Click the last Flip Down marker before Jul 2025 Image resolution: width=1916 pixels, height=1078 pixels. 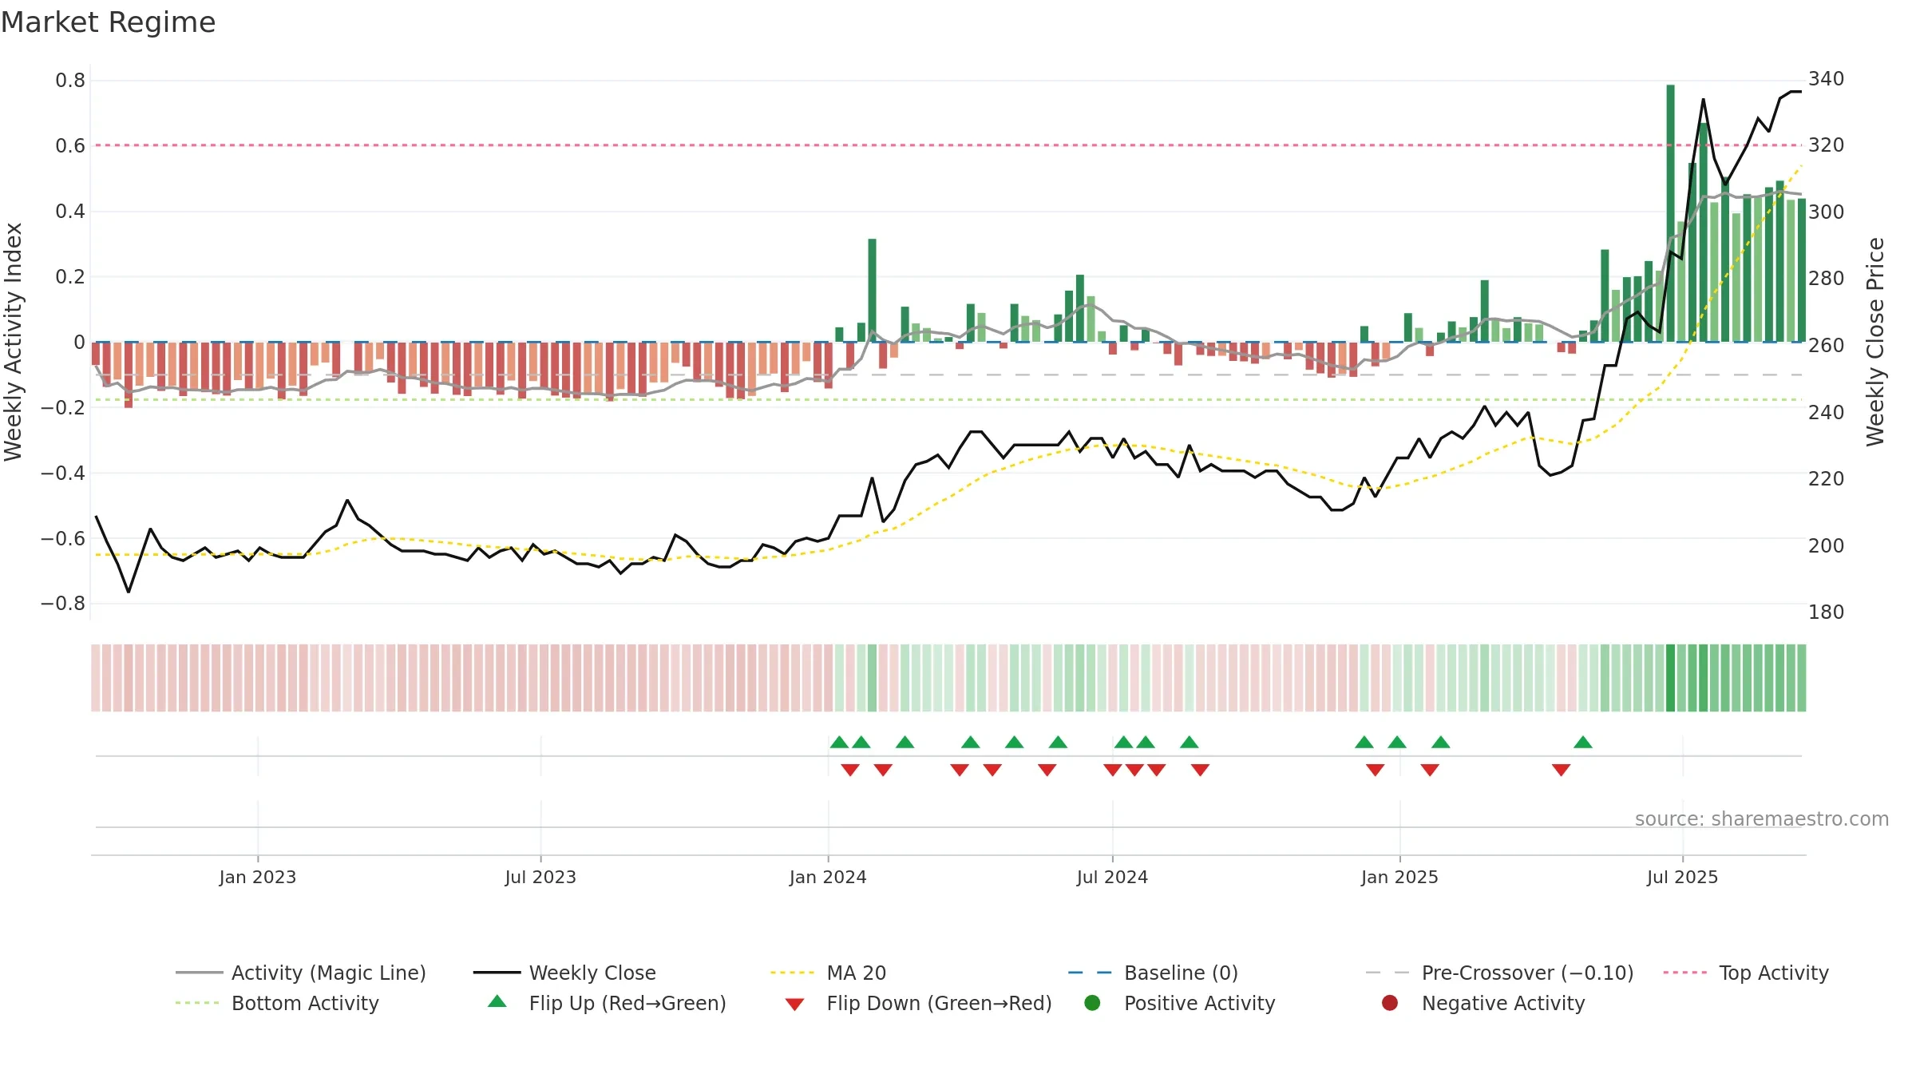coord(1562,770)
